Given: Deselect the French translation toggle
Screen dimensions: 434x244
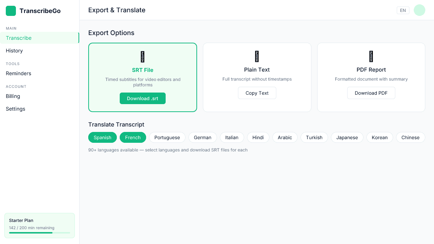Looking at the screenshot, I should point(133,137).
